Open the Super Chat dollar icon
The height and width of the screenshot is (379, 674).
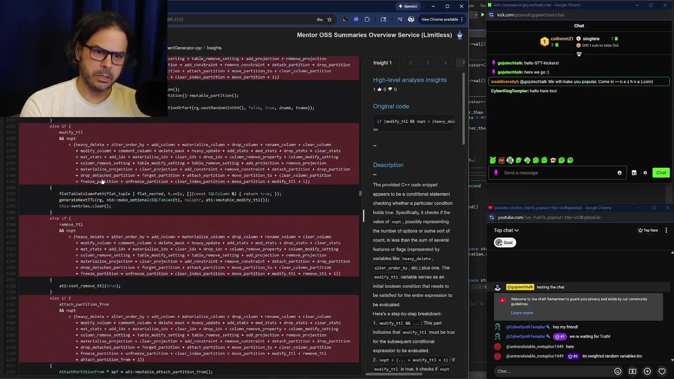coord(632,371)
